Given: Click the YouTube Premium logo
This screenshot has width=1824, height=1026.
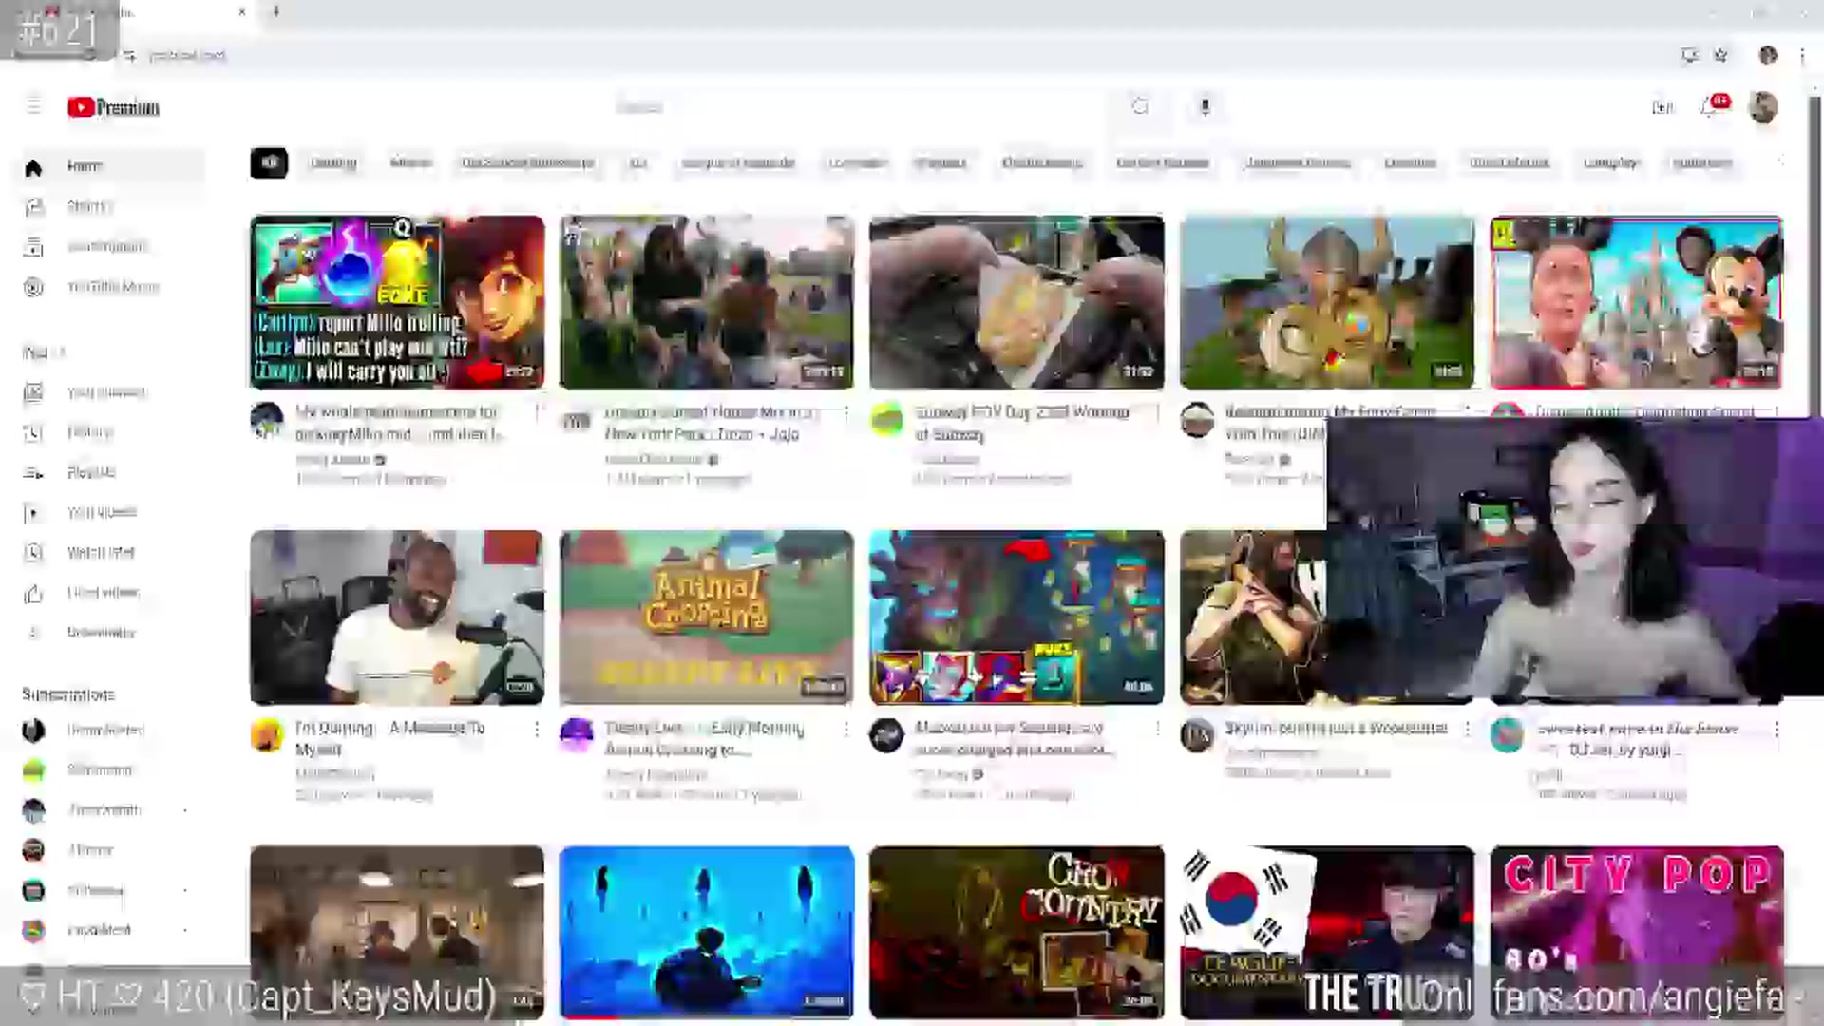Looking at the screenshot, I should (113, 107).
